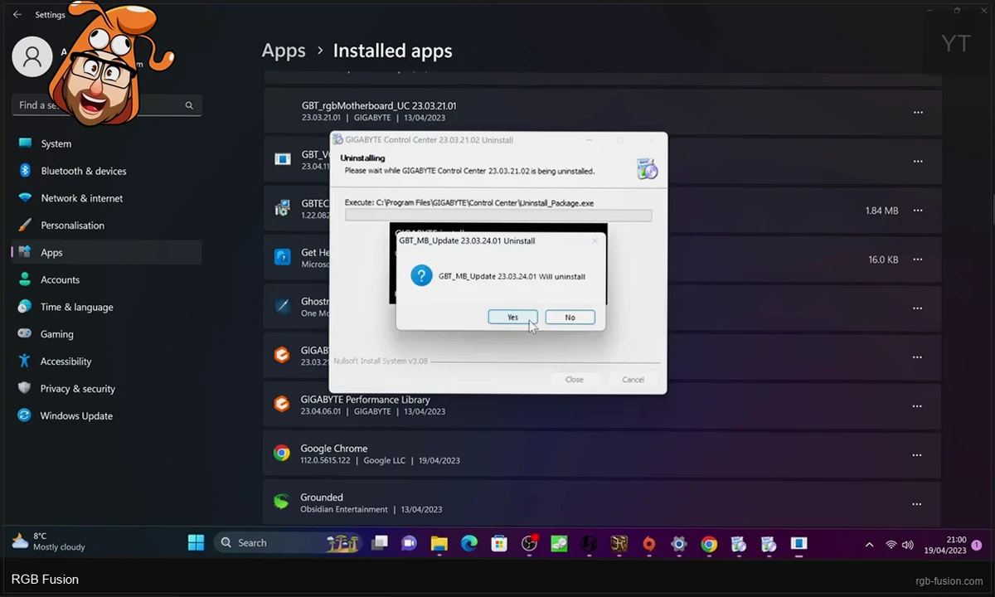The image size is (995, 597).
Task: Click the Google Chrome app icon in the list
Action: [x=282, y=454]
